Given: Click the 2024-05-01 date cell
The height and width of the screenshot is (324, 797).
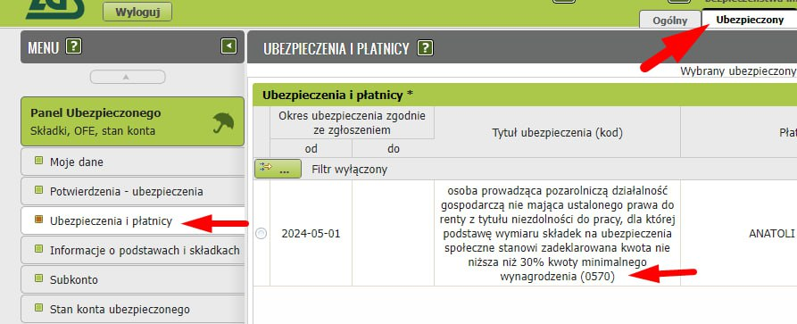Looking at the screenshot, I should point(311,234).
